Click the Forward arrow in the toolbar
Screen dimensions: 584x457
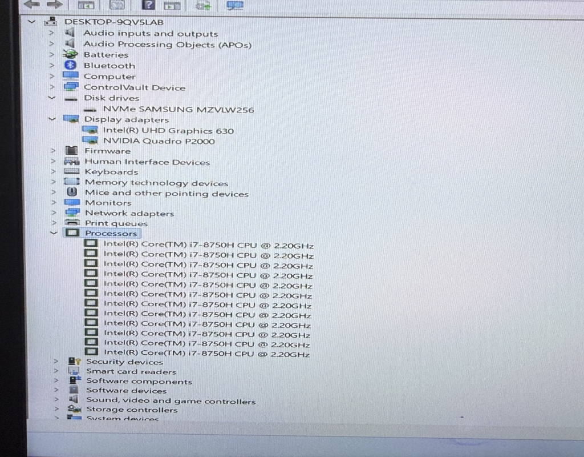tap(54, 5)
